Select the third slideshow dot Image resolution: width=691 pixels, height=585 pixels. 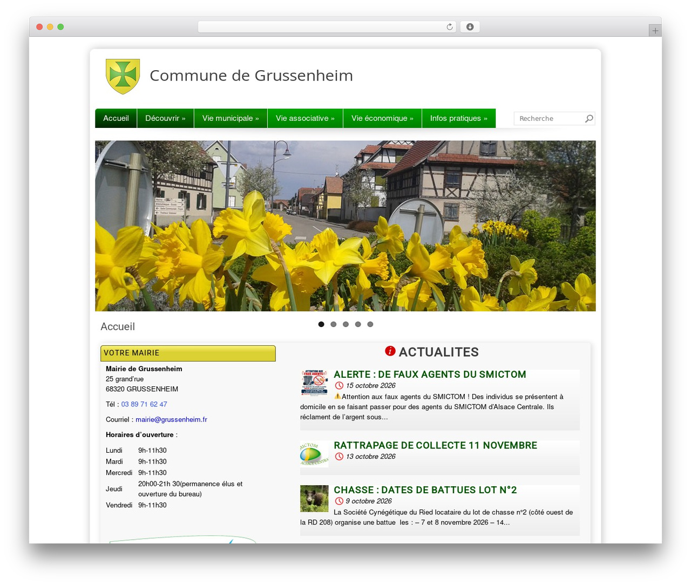pos(345,324)
